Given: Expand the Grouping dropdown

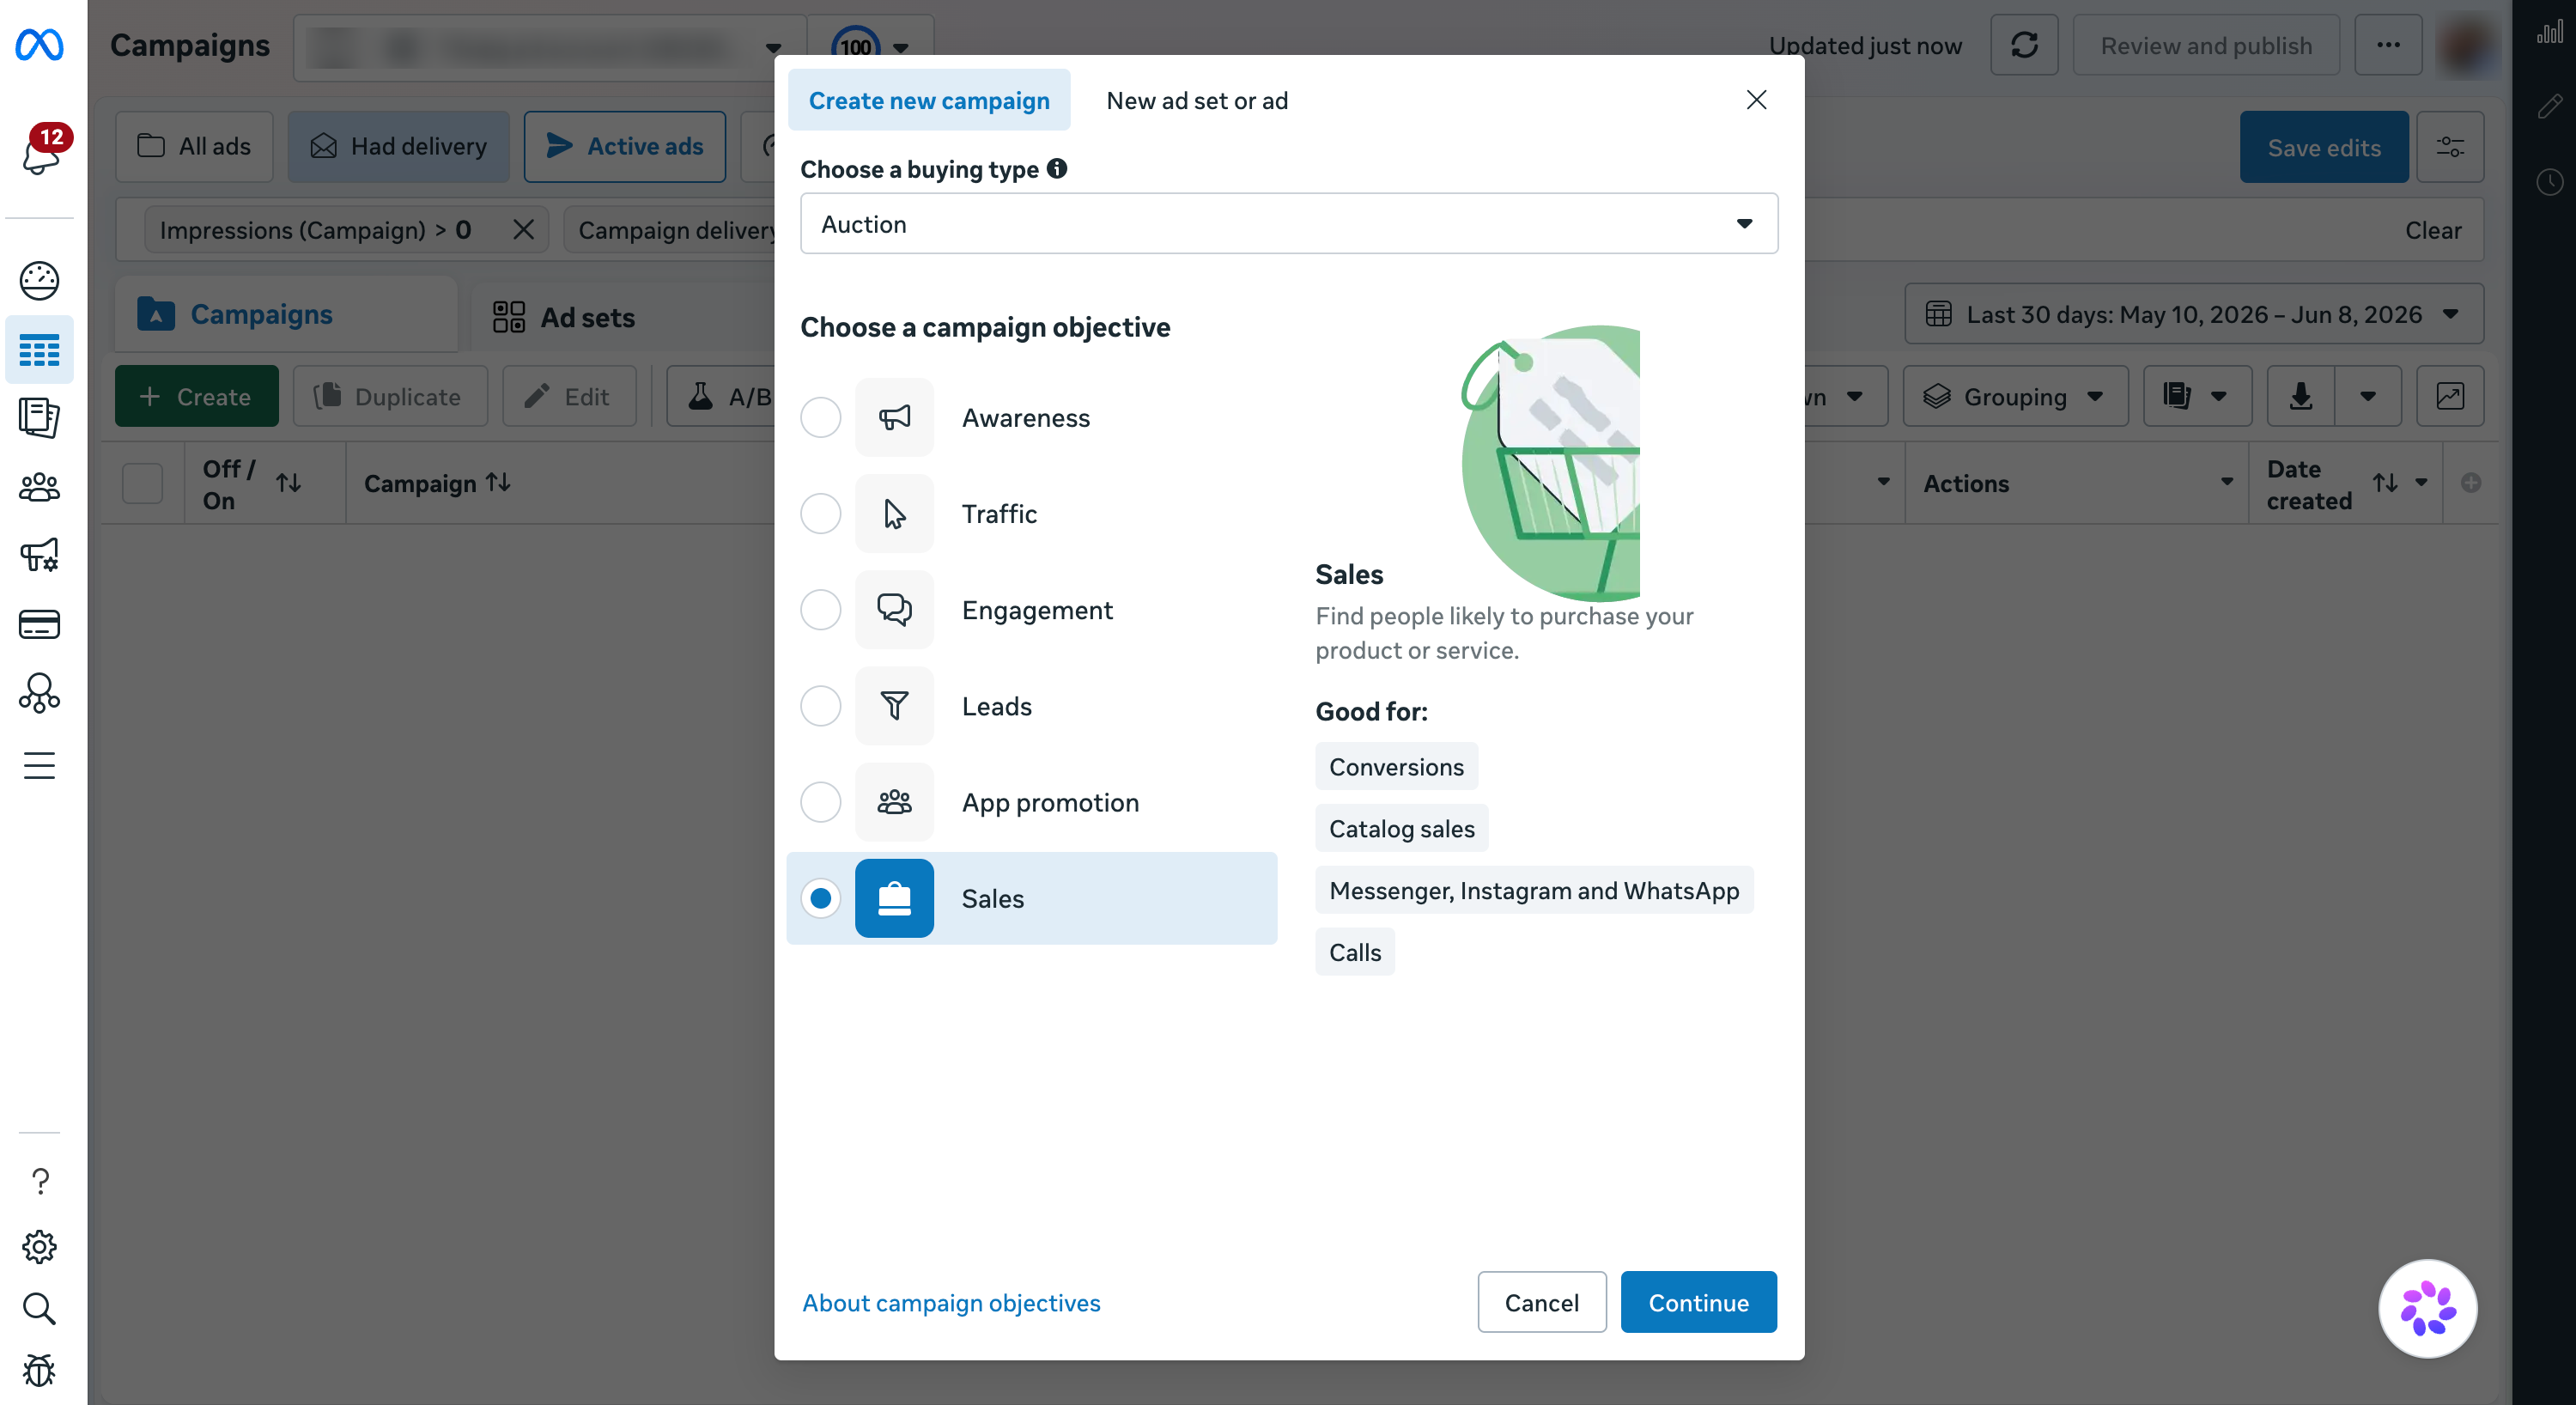Looking at the screenshot, I should tap(2014, 396).
